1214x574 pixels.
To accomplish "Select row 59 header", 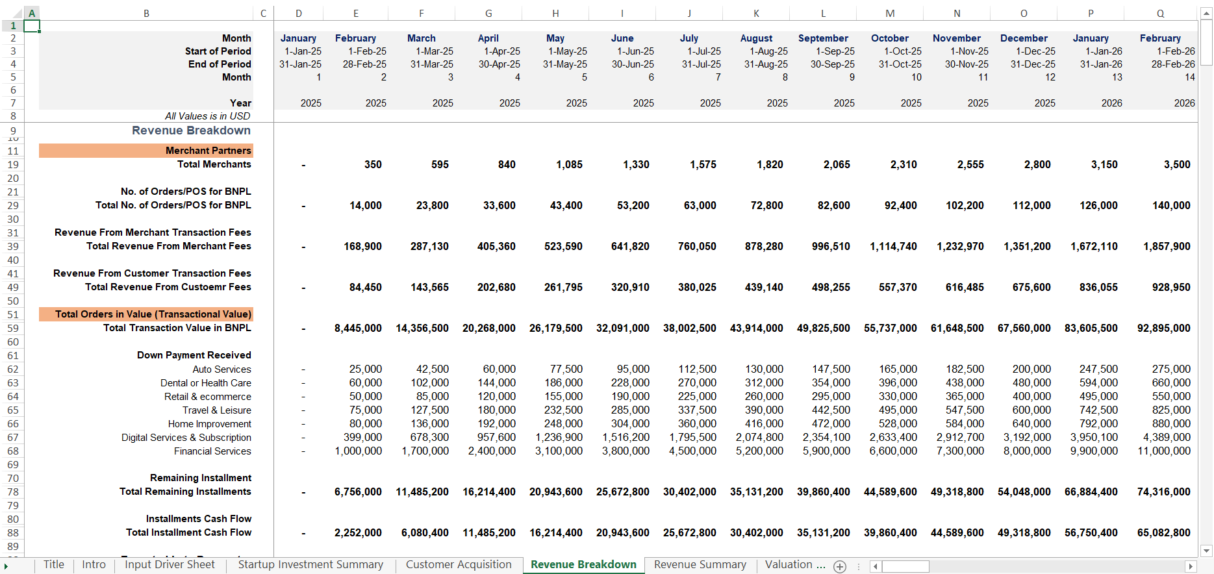I will coord(12,328).
